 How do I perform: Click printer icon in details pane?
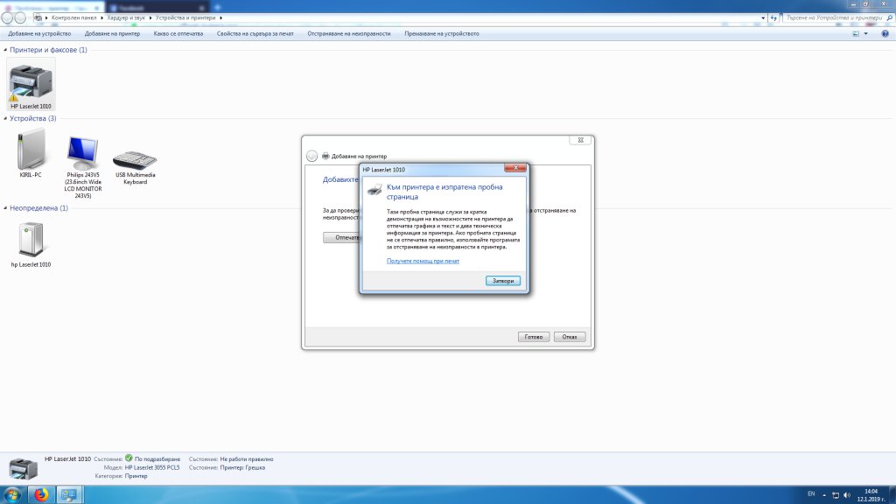click(24, 469)
